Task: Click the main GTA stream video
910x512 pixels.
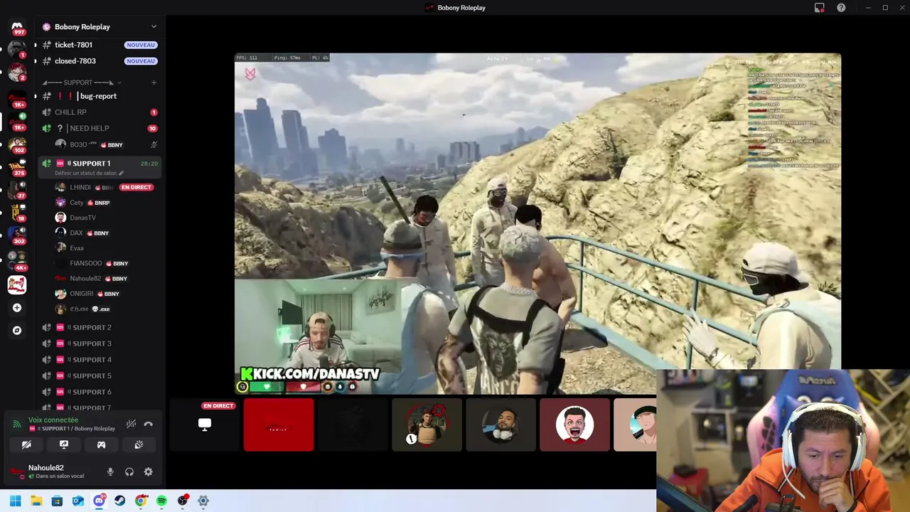Action: coord(537,223)
